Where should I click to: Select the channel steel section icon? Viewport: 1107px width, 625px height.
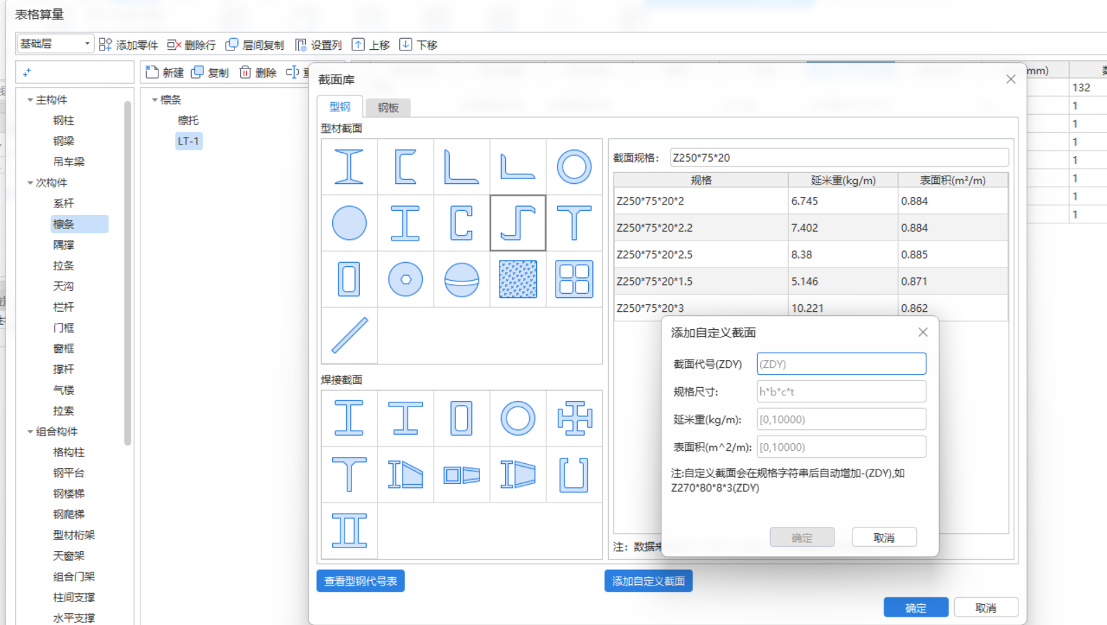405,167
